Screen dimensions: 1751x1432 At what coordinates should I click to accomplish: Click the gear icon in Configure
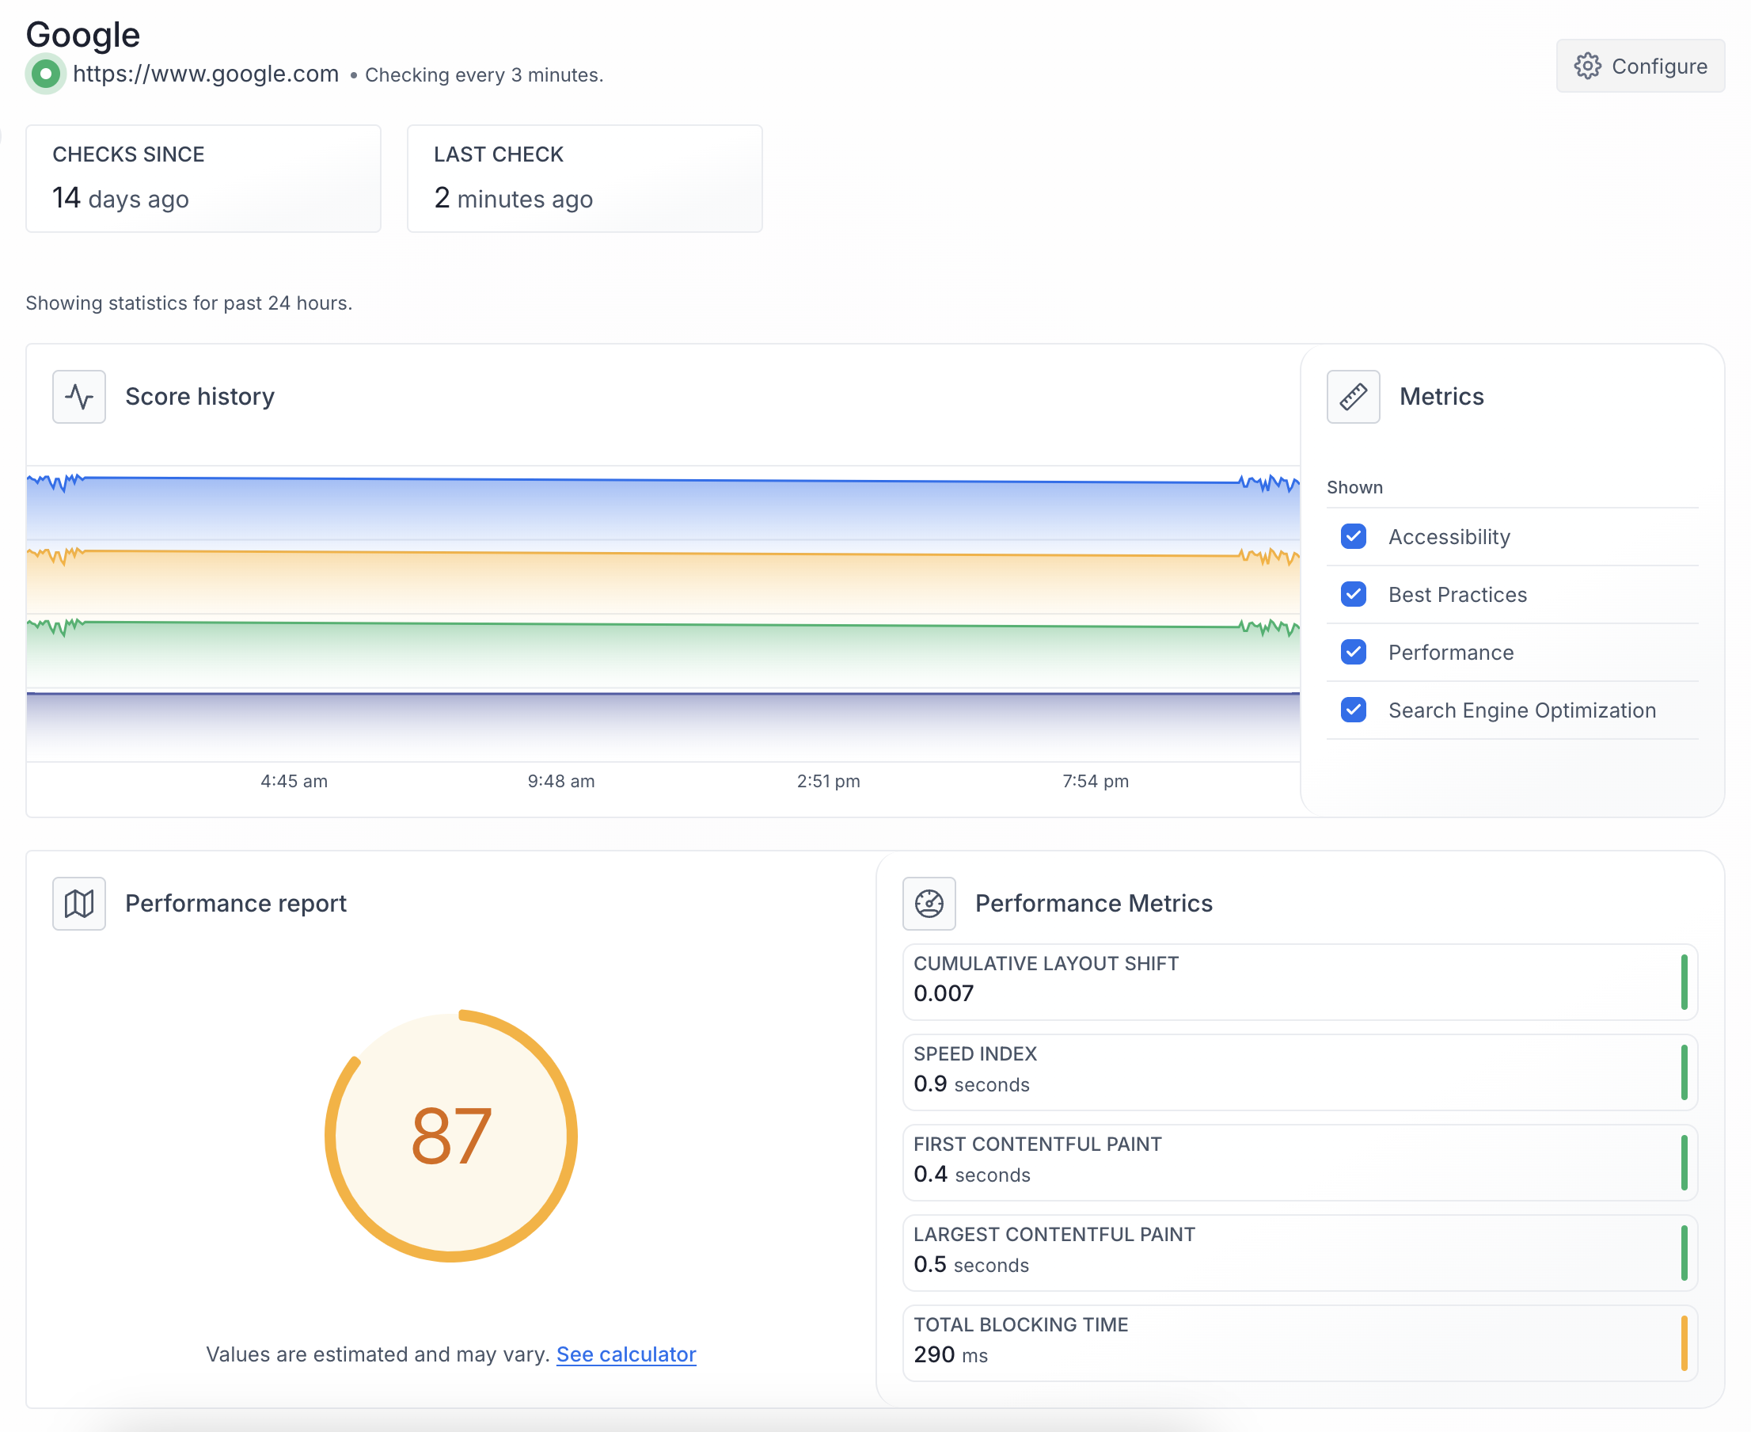pos(1587,66)
